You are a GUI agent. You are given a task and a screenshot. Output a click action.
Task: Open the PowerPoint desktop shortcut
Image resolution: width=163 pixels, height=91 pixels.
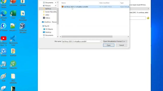click(x=13, y=3)
